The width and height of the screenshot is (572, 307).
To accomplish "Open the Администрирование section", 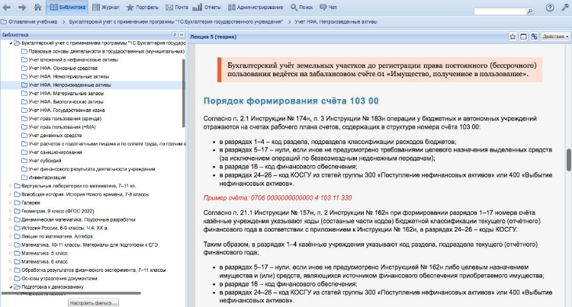I will (255, 8).
